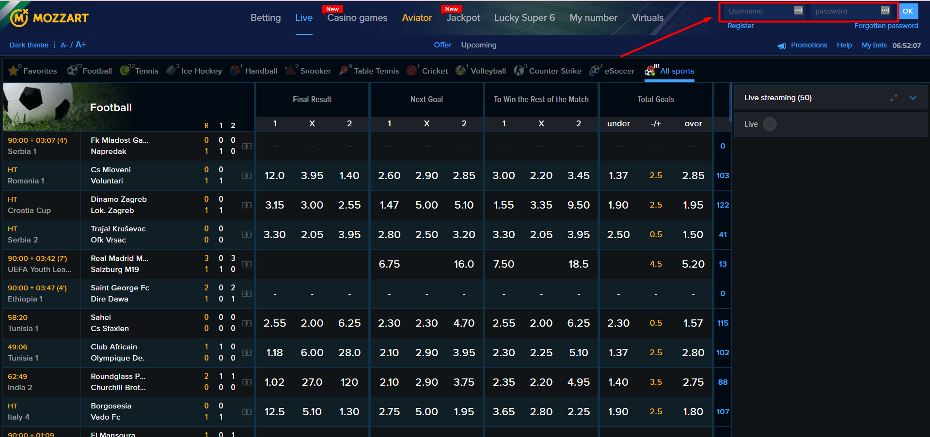Toggle Dark theme

[29, 45]
